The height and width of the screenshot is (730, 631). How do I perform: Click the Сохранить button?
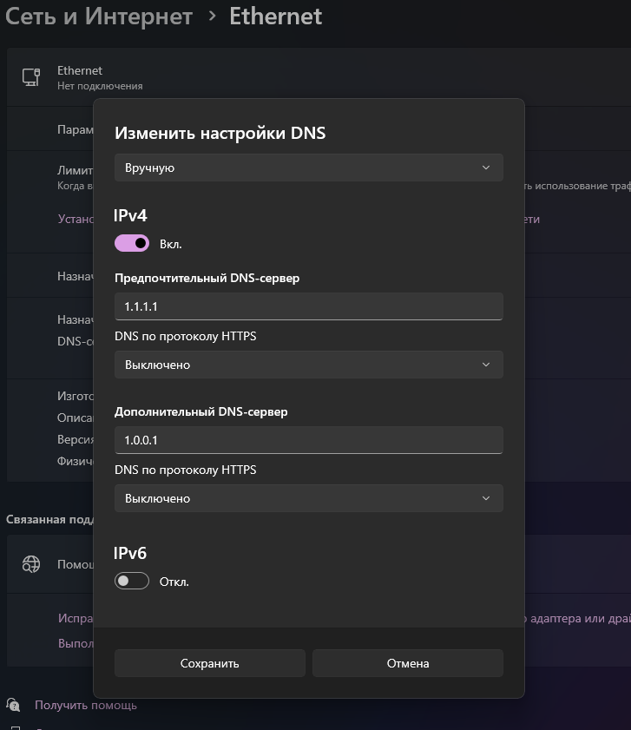209,663
